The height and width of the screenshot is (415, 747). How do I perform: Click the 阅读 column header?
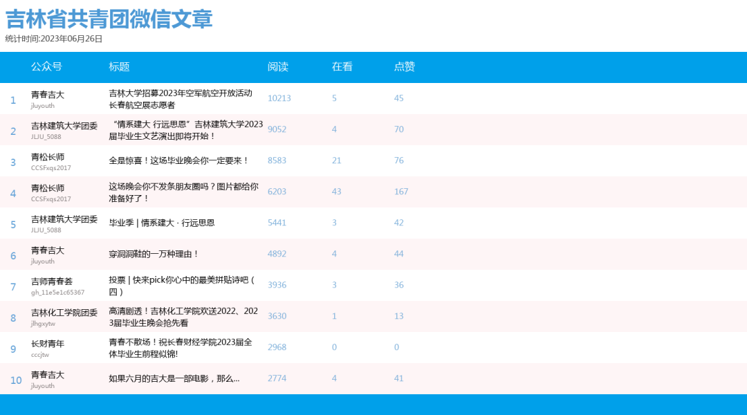coord(278,66)
